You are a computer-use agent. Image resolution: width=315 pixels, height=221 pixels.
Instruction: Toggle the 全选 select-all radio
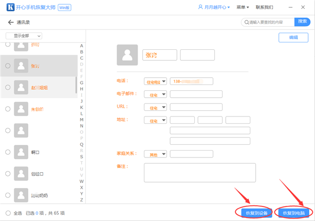tap(8, 213)
